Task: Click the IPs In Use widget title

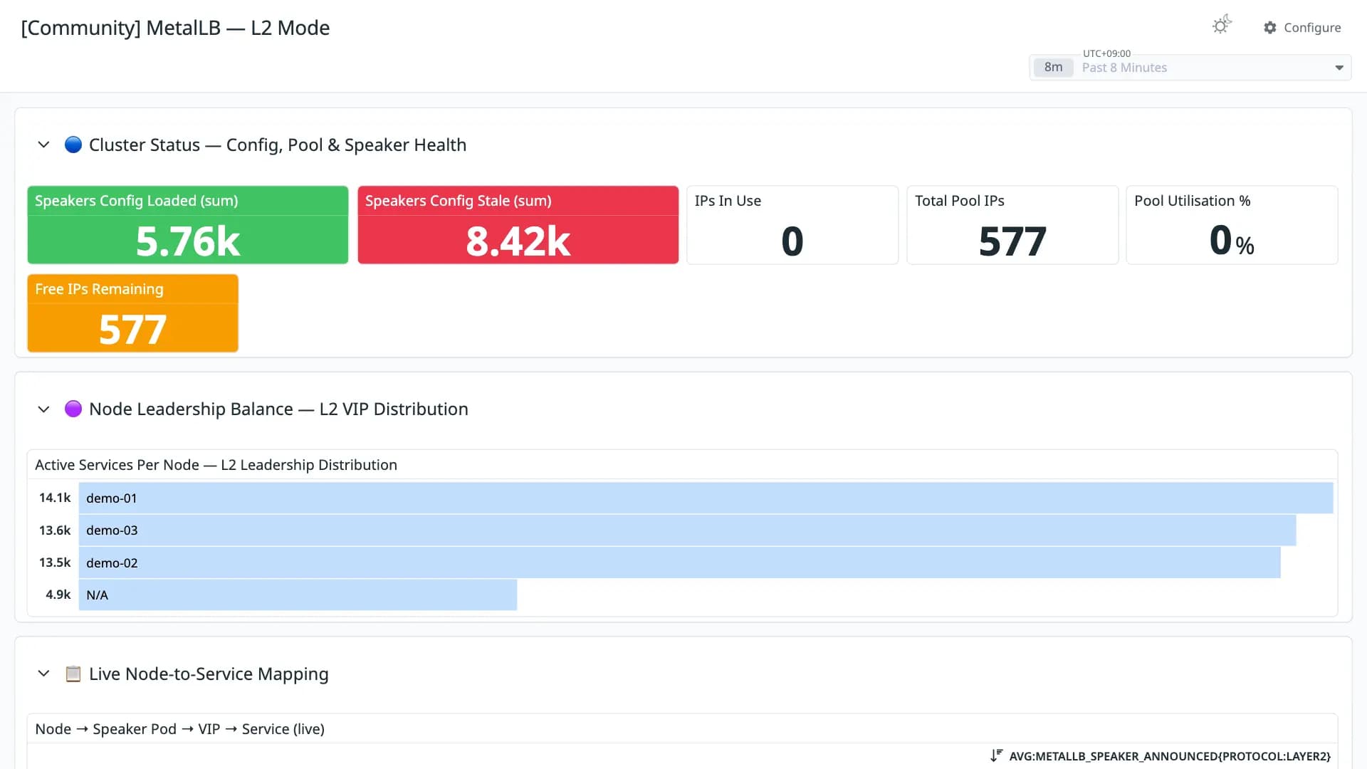Action: (728, 201)
